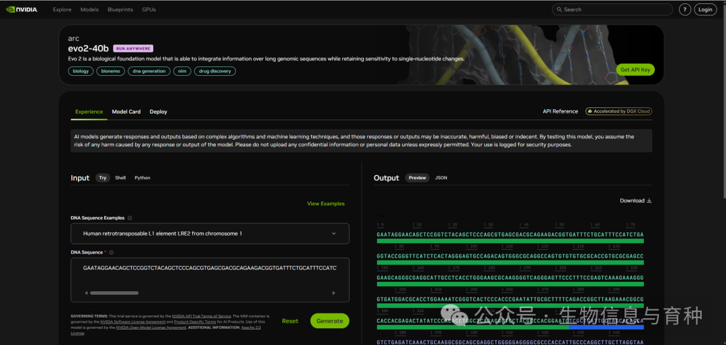Open the Models menu
Image resolution: width=726 pixels, height=345 pixels.
[89, 9]
